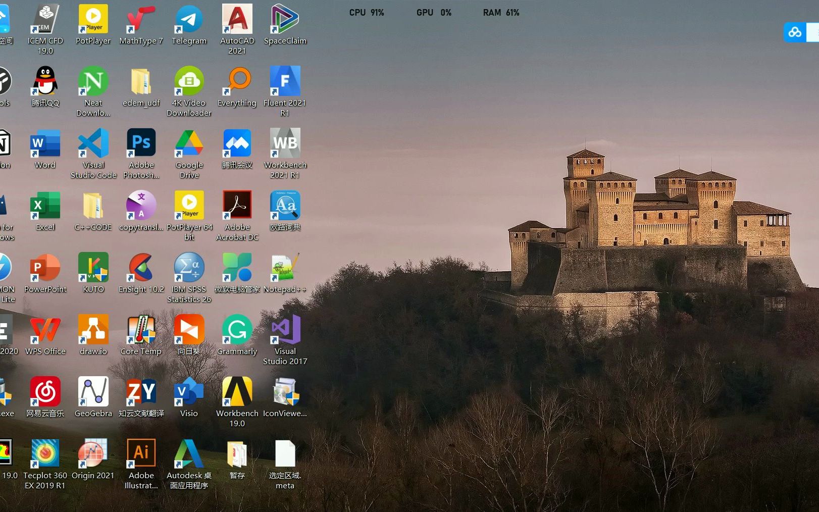Select the Telegram desktop icon
This screenshot has height=512, width=819.
[x=189, y=24]
